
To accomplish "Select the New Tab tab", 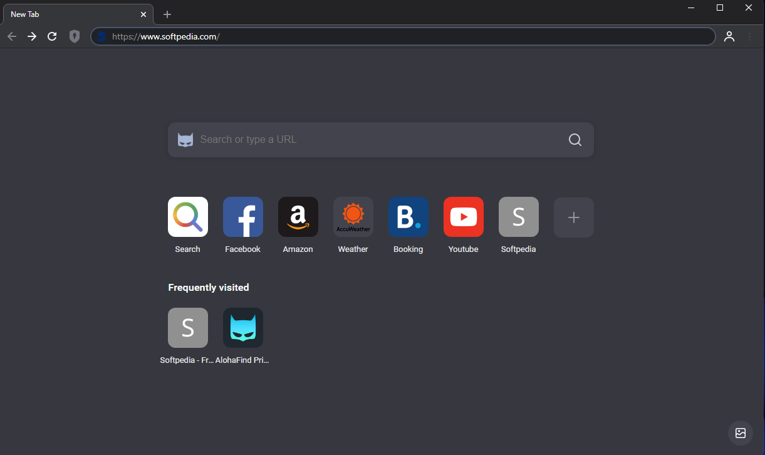I will pos(77,14).
